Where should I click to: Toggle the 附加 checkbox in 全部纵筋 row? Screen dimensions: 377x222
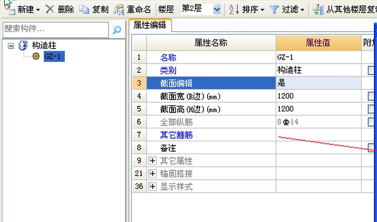pyautogui.click(x=372, y=122)
